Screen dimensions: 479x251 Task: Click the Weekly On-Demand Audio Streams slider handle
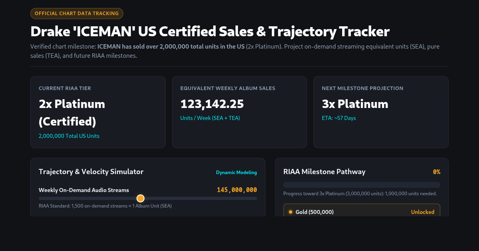tap(141, 198)
